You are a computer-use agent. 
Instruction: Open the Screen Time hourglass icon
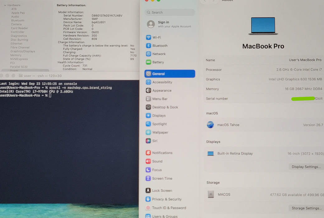148,178
